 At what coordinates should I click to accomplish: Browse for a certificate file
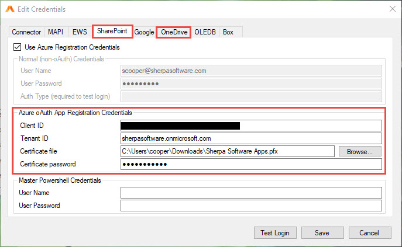click(x=359, y=151)
